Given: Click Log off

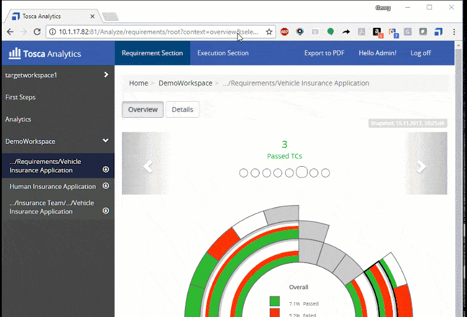Looking at the screenshot, I should (x=421, y=53).
